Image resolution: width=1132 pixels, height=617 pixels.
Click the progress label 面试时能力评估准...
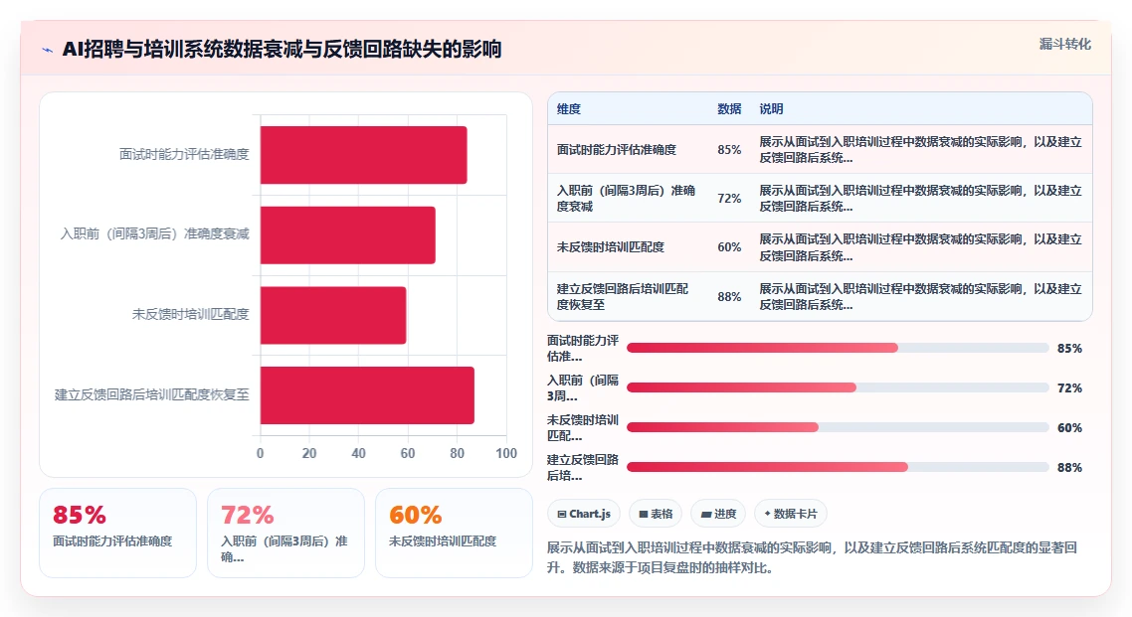click(x=583, y=348)
